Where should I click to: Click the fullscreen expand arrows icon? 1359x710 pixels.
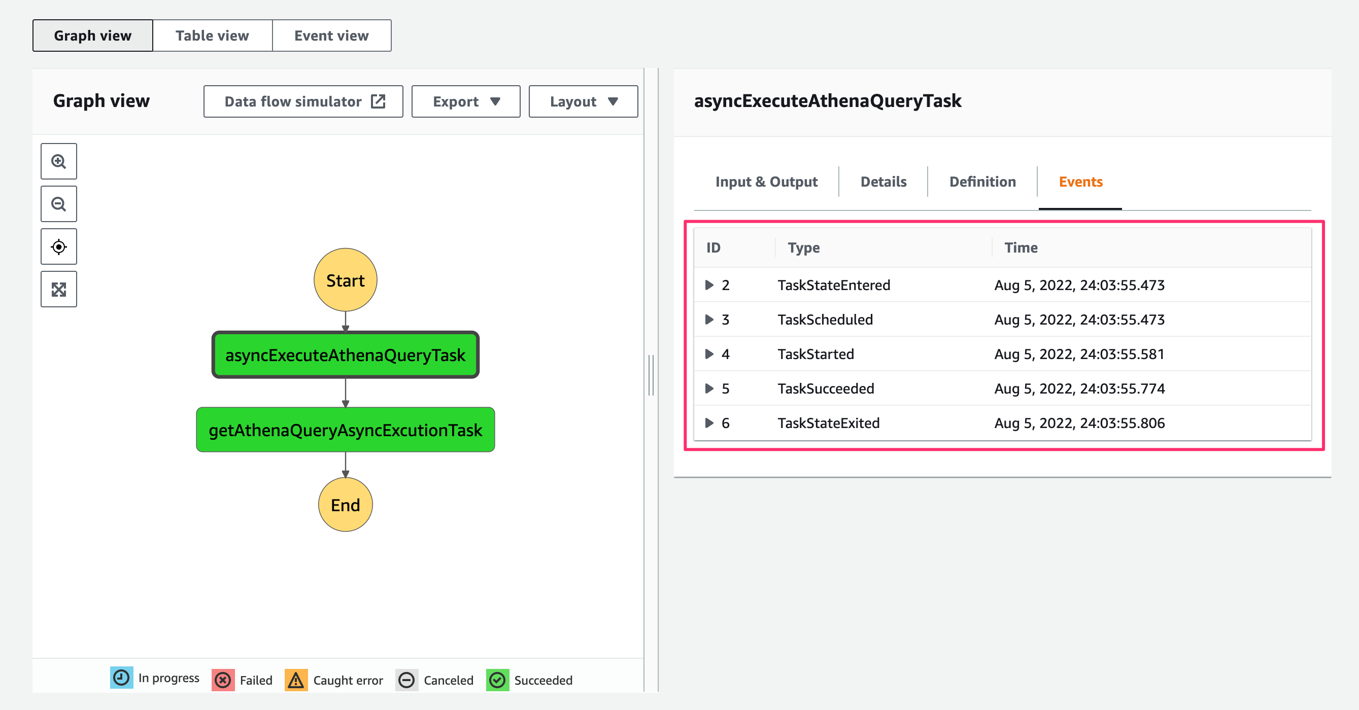[58, 290]
